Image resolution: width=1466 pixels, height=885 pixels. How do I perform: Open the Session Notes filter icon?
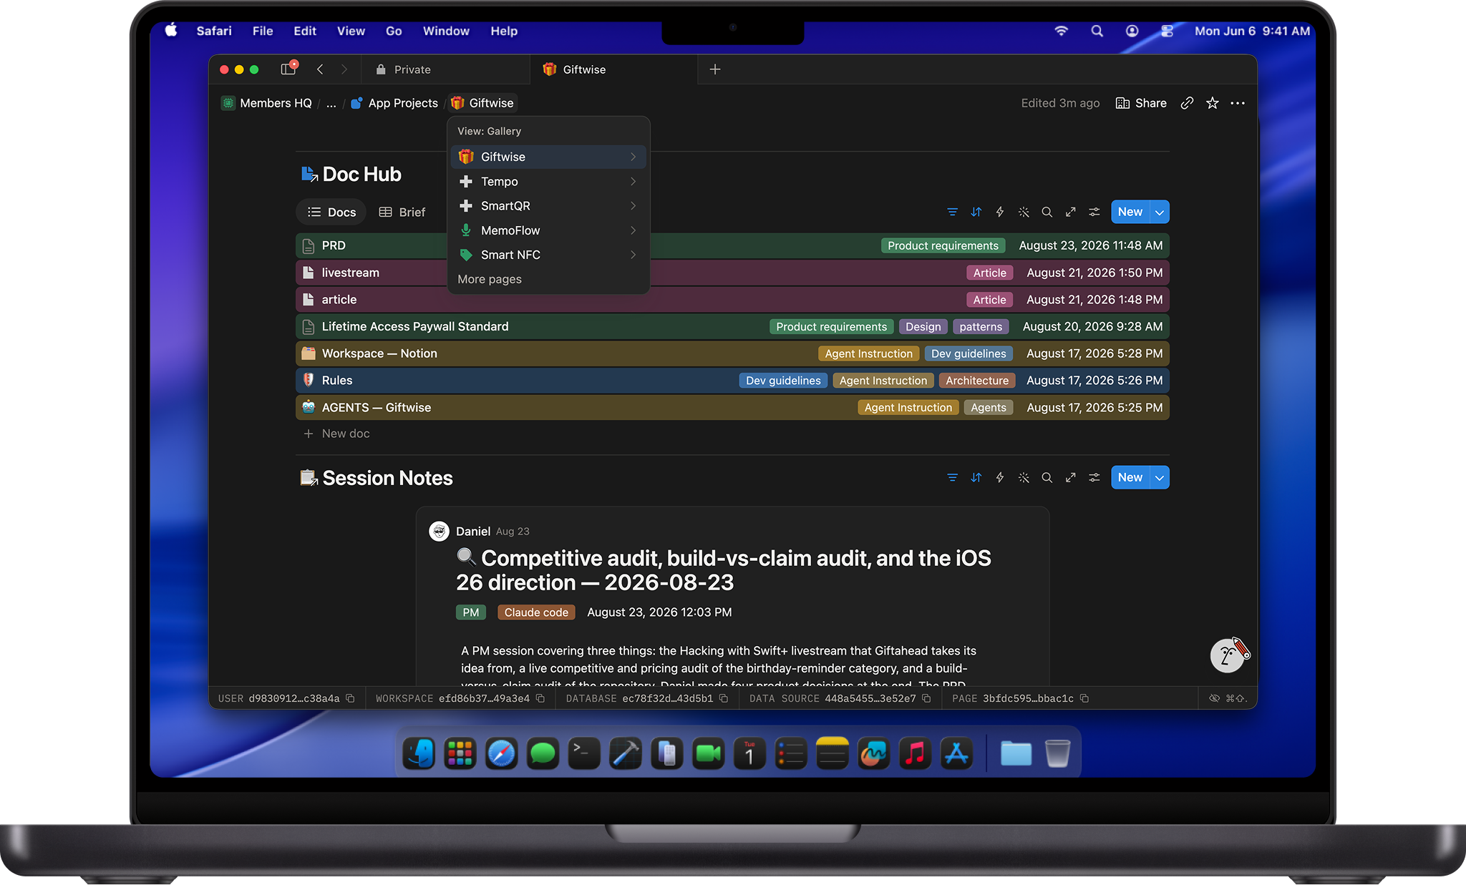tap(952, 477)
